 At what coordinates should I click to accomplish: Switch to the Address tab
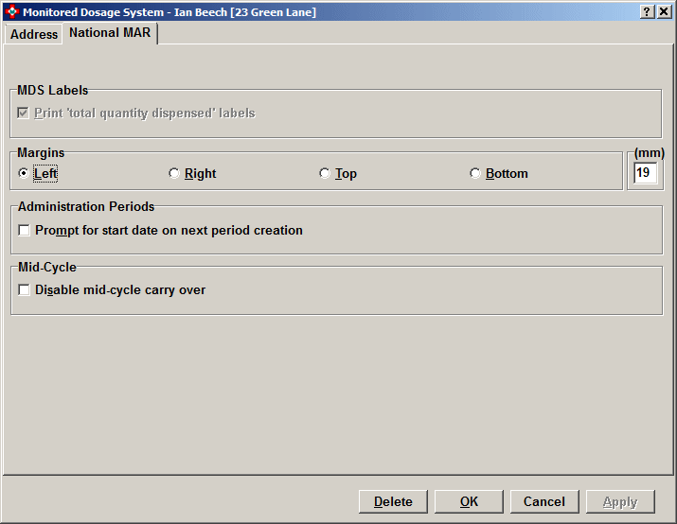pyautogui.click(x=34, y=34)
